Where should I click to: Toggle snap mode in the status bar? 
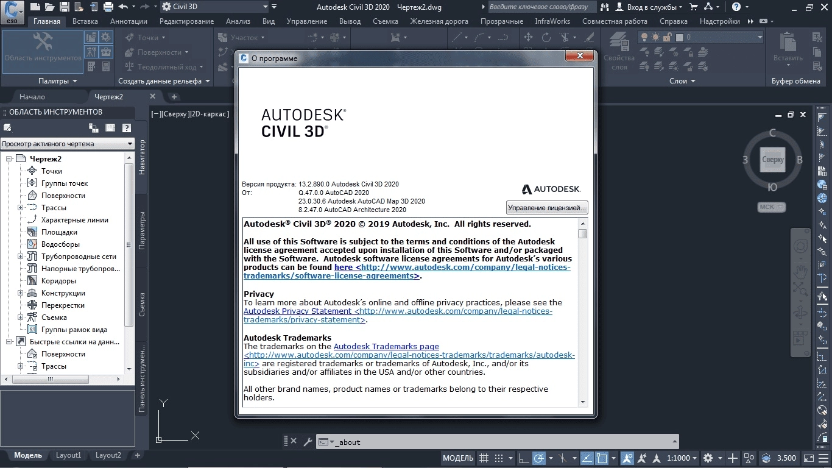(499, 458)
